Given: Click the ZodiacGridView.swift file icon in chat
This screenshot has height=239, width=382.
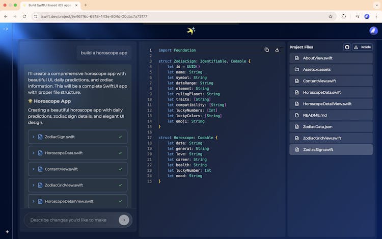Looking at the screenshot, I should coord(40,185).
